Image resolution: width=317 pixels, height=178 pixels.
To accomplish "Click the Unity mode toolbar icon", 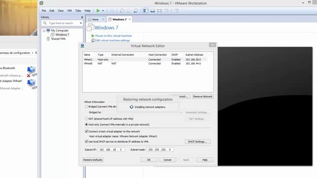I will pyautogui.click(x=166, y=11).
